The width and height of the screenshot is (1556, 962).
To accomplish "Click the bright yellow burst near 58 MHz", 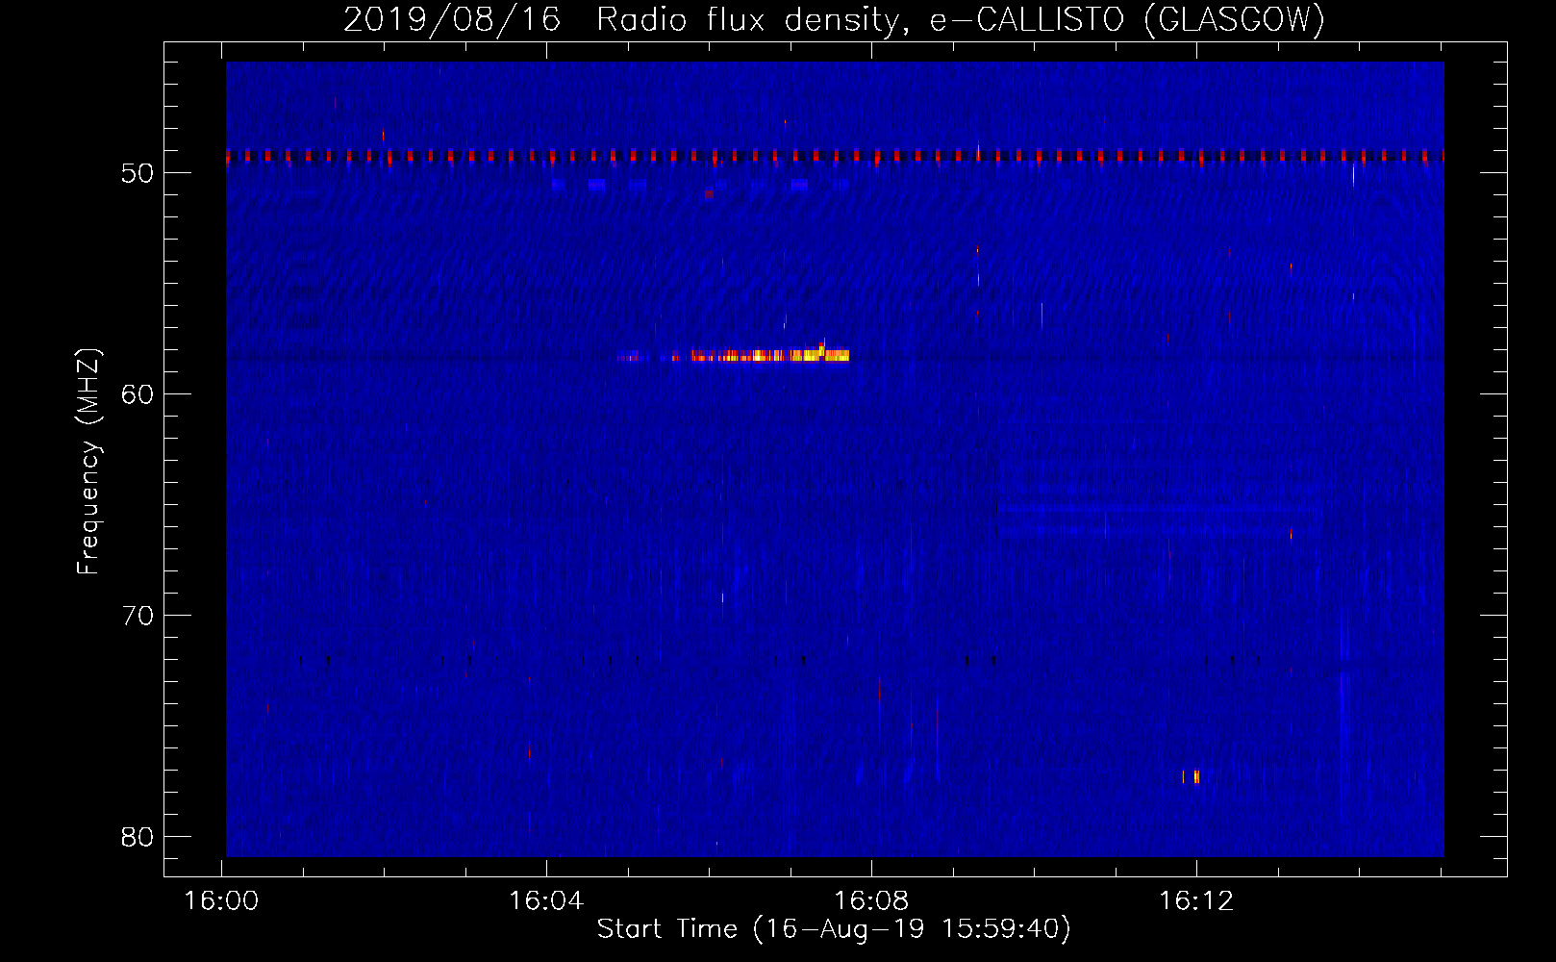I will point(770,355).
